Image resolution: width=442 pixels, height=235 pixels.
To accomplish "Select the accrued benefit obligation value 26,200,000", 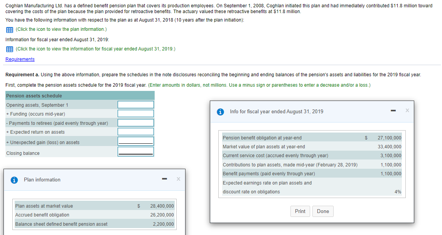I will pos(162,215).
